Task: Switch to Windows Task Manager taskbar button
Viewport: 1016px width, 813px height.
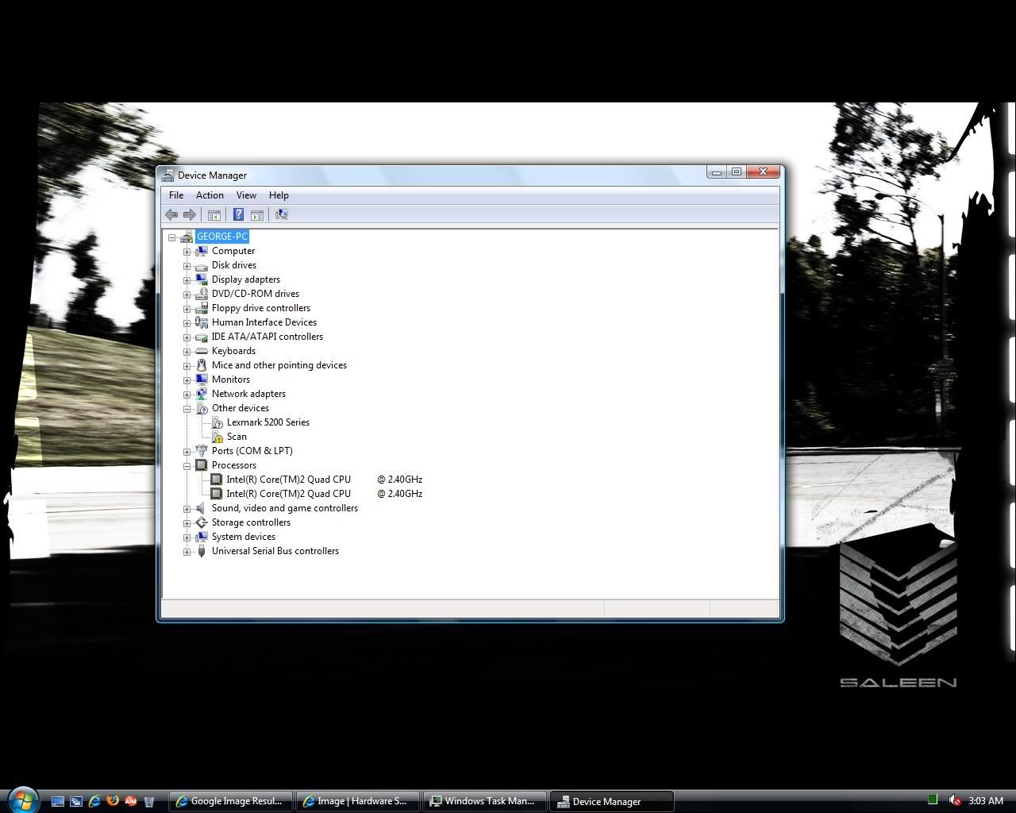Action: tap(485, 801)
